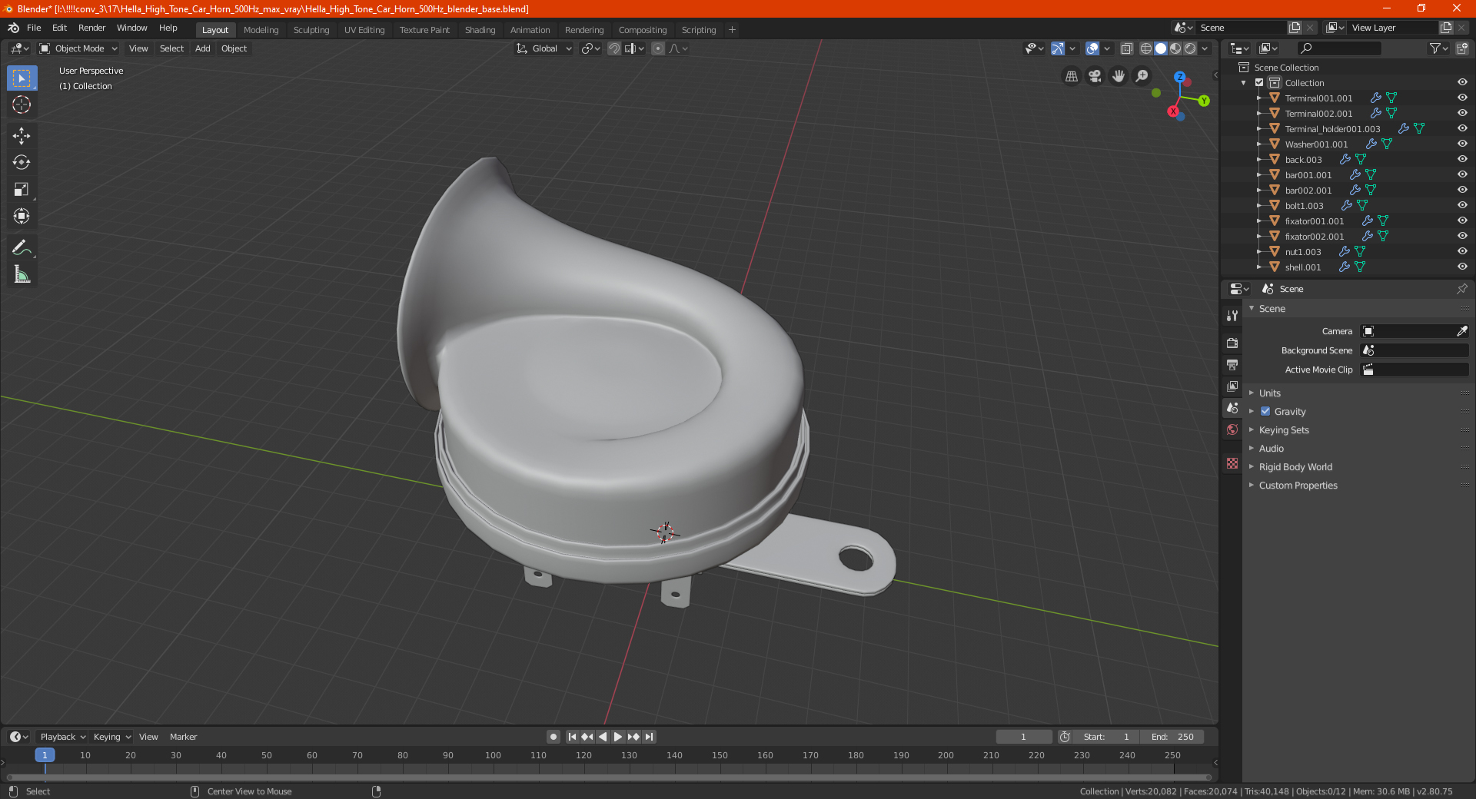Switch to rendered viewport shading
1476x799 pixels.
tap(1190, 48)
